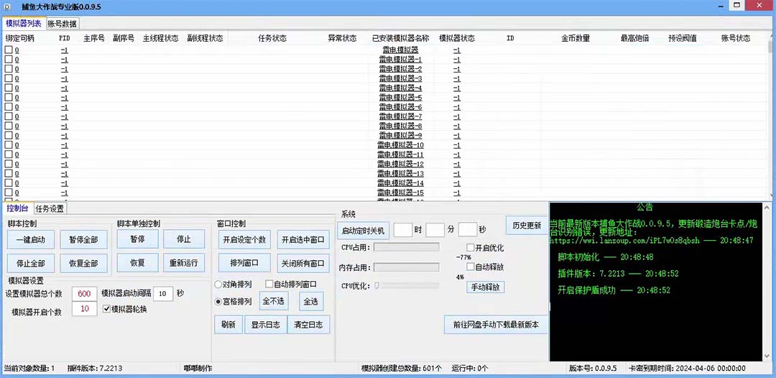This screenshot has width=776, height=378.
Task: Check the checkbox in the 雷电模拟器-1 row
Action: point(9,60)
